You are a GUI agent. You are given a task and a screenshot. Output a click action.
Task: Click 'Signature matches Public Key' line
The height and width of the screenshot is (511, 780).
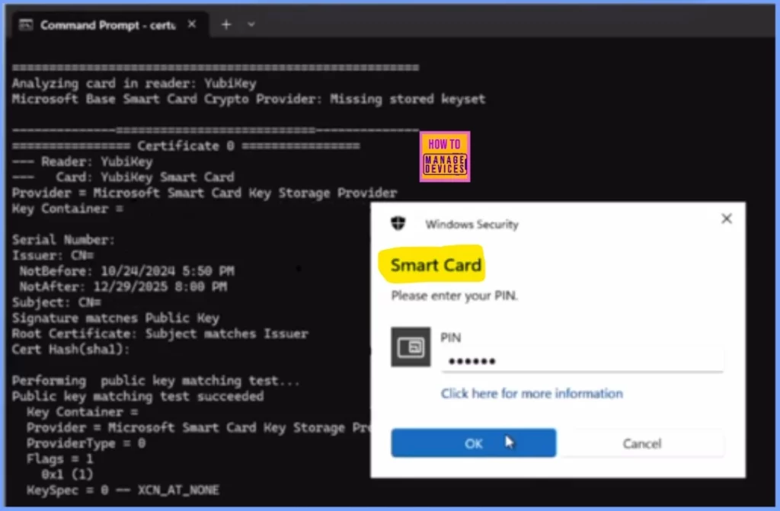pos(116,318)
